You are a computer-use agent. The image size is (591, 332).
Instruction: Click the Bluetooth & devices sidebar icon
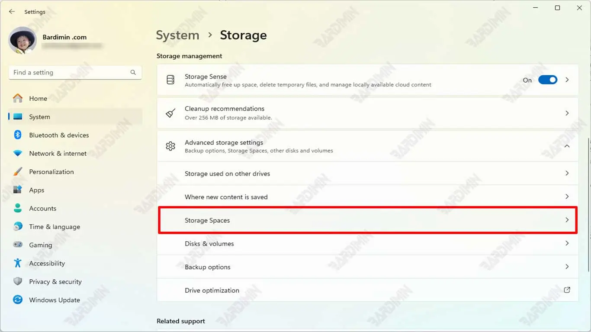tap(18, 135)
